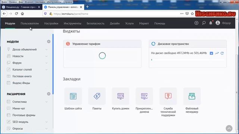Open the Купить домен bookmark icon
Image resolution: width=239 pixels, height=134 pixels.
[121, 96]
